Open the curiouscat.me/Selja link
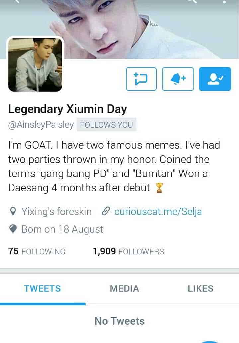Image resolution: width=239 pixels, height=343 pixels. (x=158, y=212)
